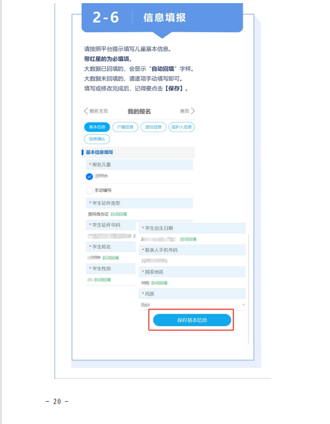Select the 手动填写 radio option
The width and height of the screenshot is (330, 424).
click(x=89, y=191)
